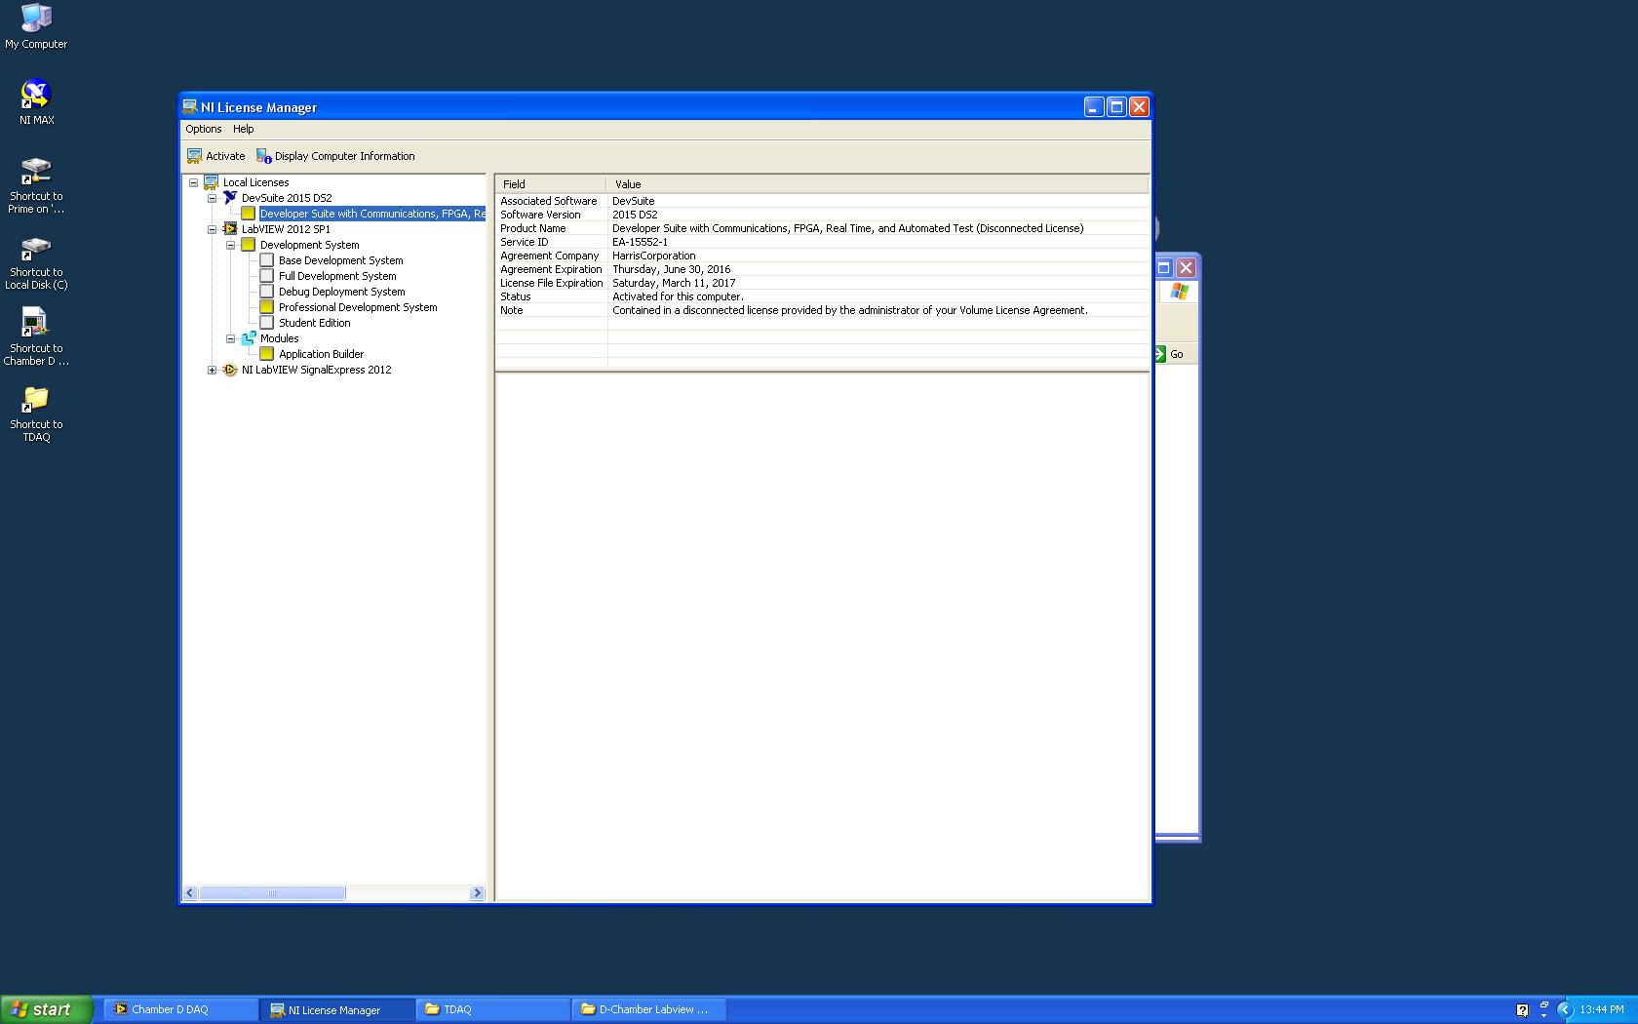Viewport: 1638px width, 1024px height.
Task: Select Debug Deployment System license
Action: (341, 292)
